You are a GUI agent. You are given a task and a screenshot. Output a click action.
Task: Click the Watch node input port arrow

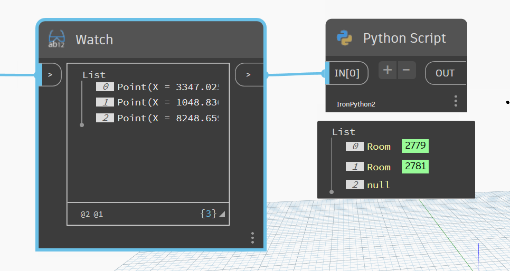[50, 75]
